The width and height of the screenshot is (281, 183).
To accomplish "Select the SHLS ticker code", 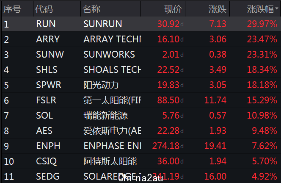I will [47, 69].
